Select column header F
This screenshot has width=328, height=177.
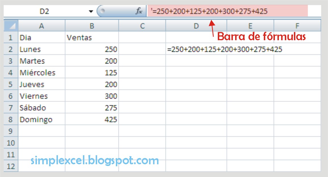point(297,26)
